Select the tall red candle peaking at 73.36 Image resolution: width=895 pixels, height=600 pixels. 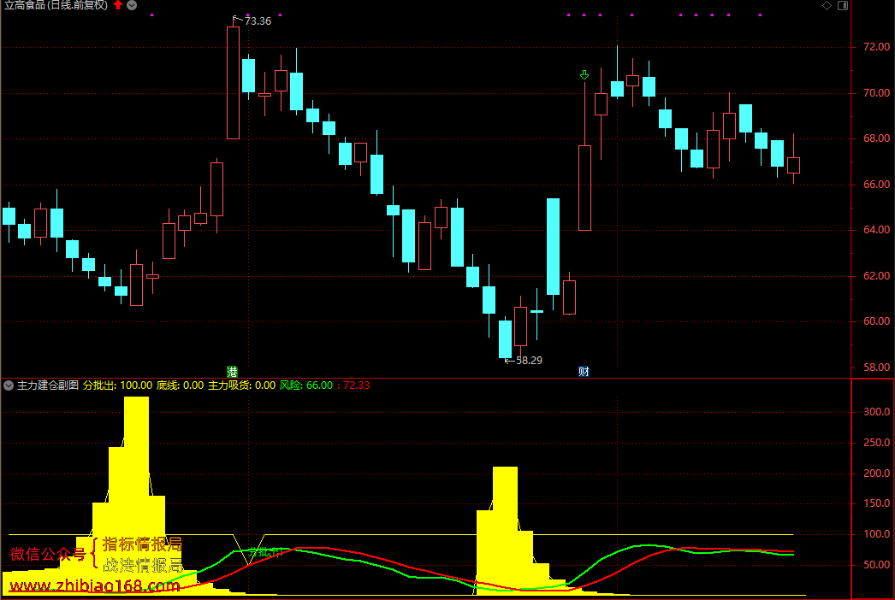[x=233, y=83]
